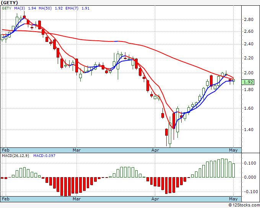Click the 1.80 price axis label

pyautogui.click(x=249, y=90)
